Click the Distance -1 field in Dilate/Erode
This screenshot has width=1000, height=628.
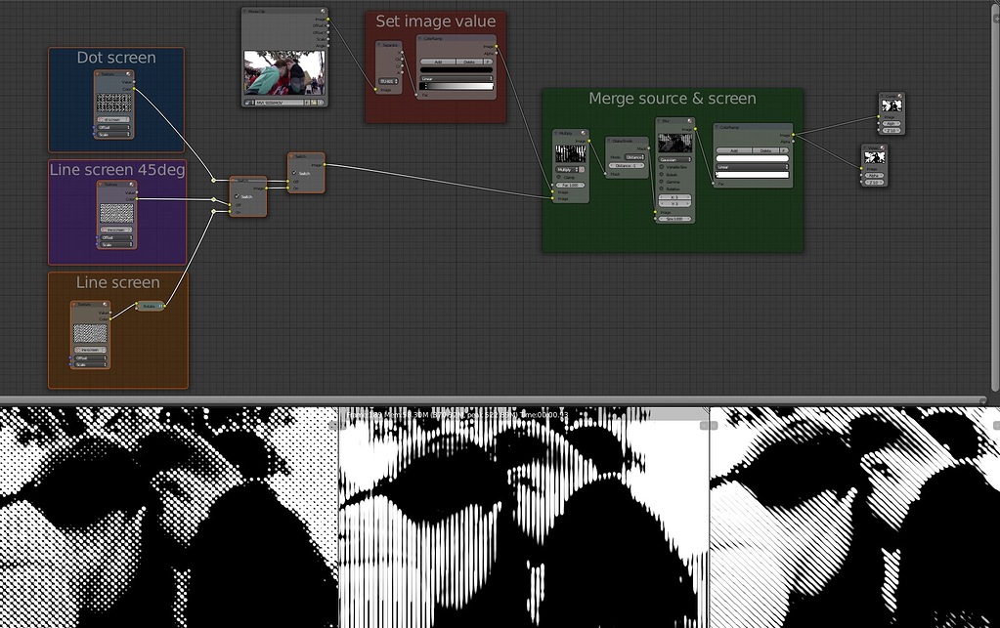(627, 166)
